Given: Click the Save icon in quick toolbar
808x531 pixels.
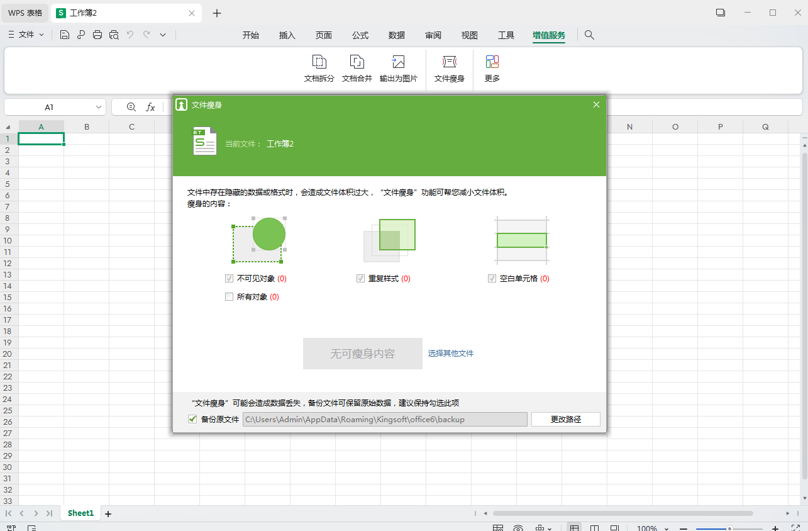Looking at the screenshot, I should [x=64, y=35].
